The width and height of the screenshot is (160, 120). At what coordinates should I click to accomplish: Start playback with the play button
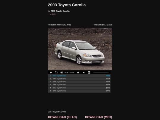point(51,73)
